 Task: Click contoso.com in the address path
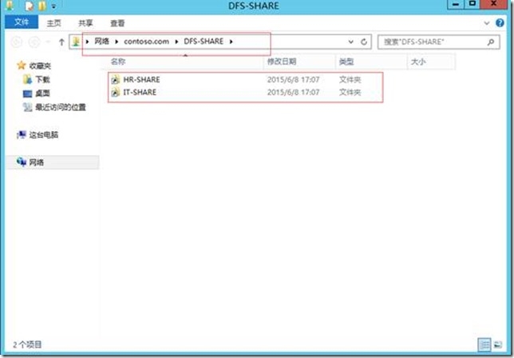[146, 42]
